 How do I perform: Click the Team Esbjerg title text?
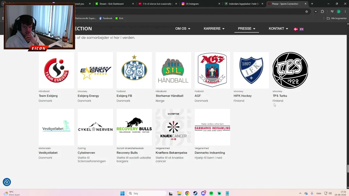pos(48,96)
